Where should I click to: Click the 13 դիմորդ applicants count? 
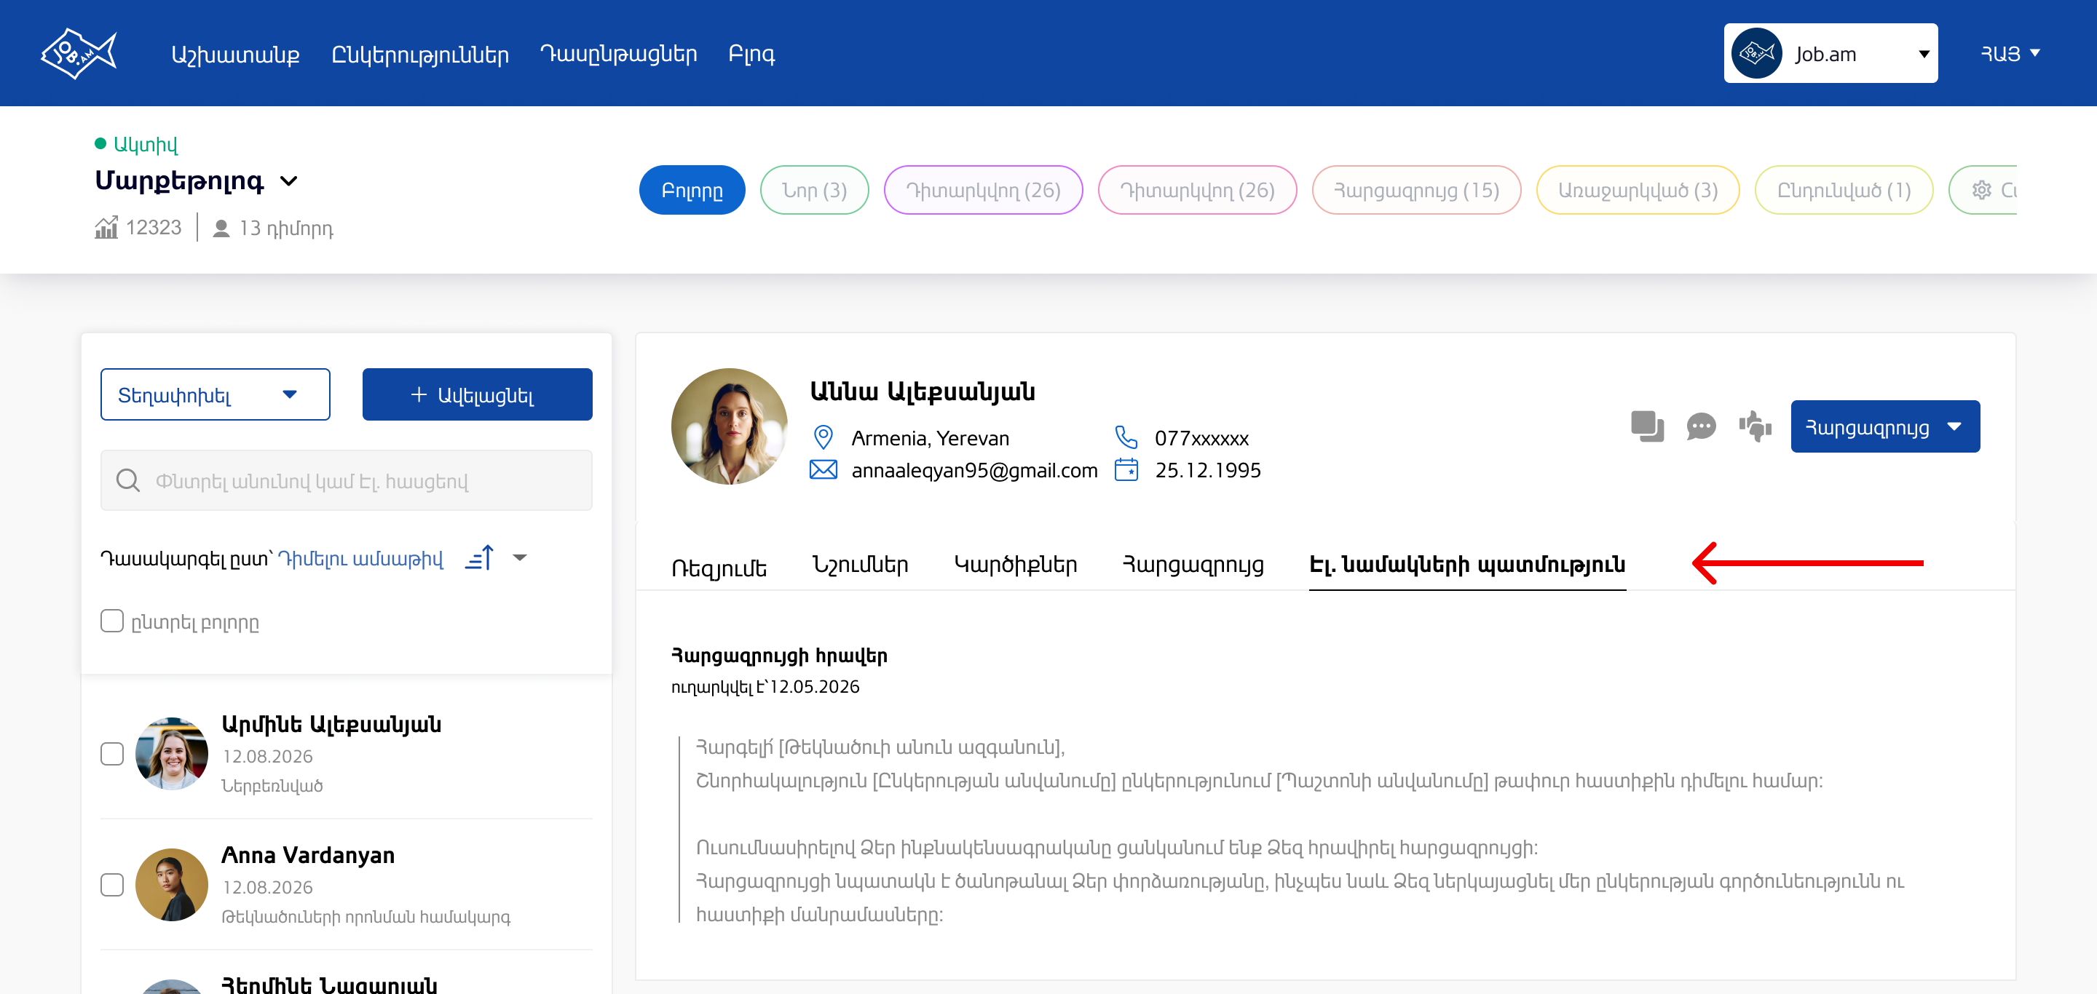[285, 228]
